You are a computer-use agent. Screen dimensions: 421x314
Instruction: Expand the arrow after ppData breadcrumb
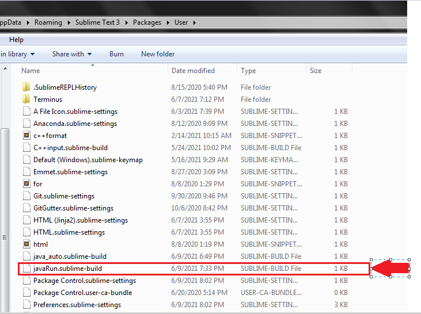coord(28,22)
